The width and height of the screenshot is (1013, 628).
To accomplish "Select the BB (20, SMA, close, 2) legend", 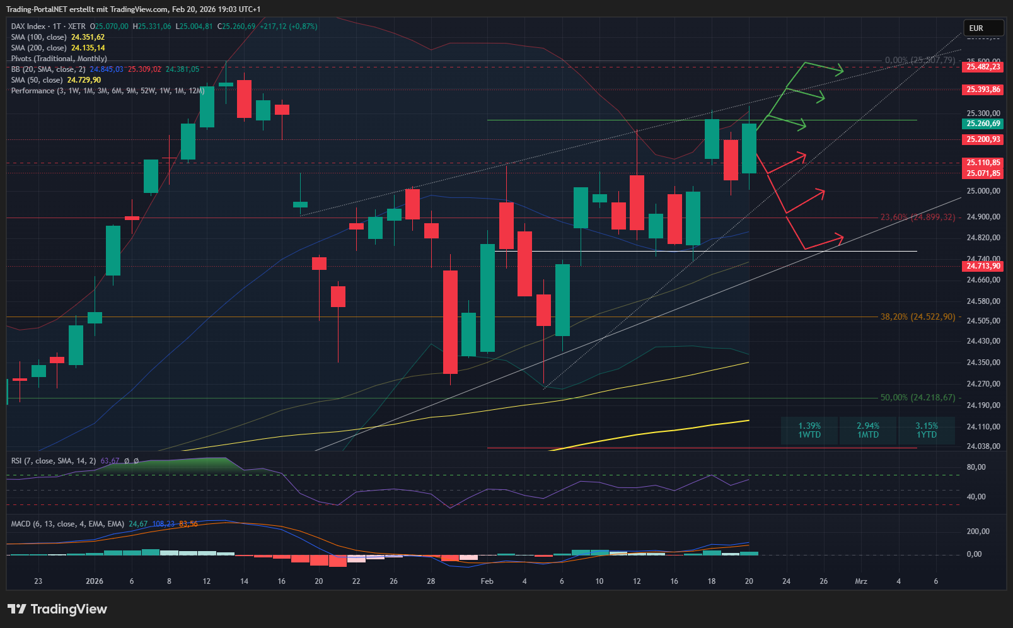I will click(x=48, y=69).
